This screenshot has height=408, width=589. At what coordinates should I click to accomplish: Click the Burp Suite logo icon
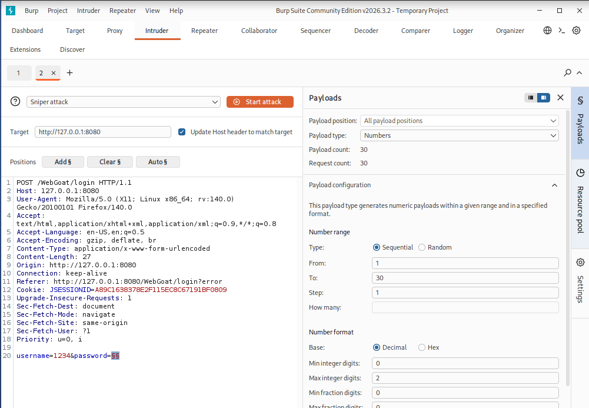[x=11, y=11]
